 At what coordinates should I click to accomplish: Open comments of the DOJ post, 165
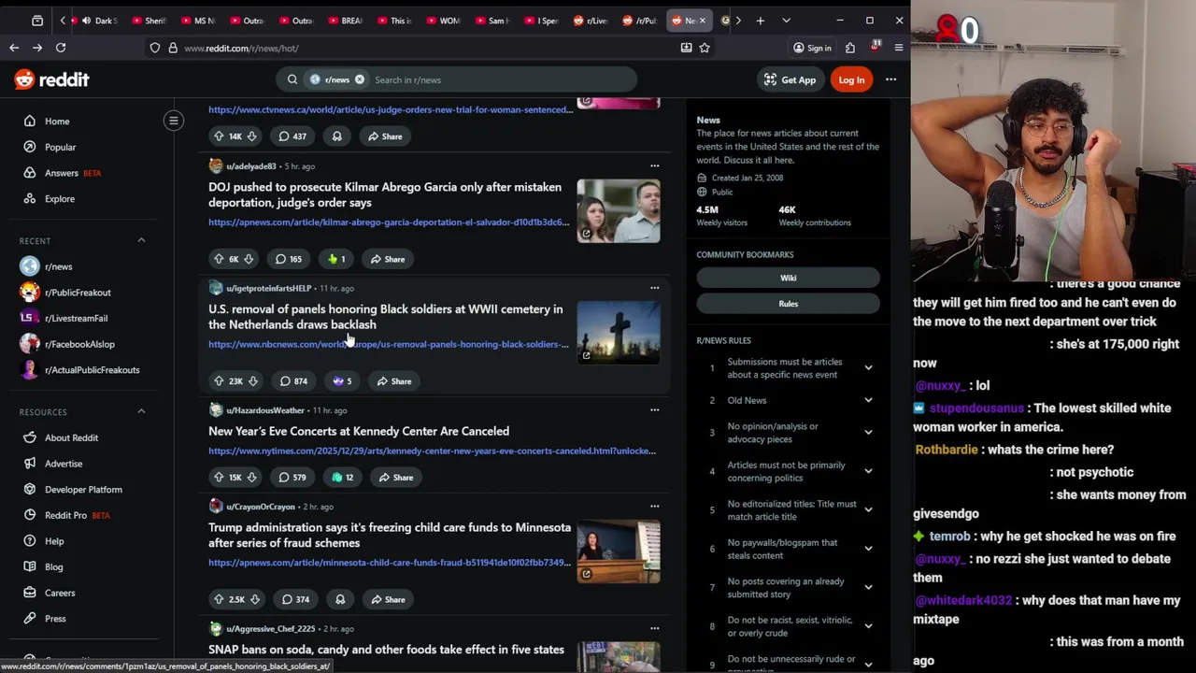[289, 259]
